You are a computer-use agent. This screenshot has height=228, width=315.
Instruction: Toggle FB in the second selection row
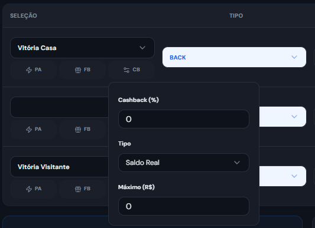(82, 129)
